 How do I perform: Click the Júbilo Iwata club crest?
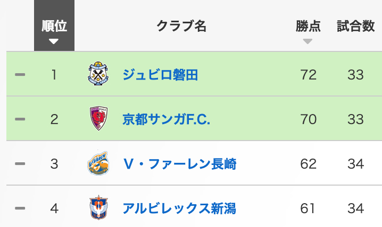[x=97, y=74]
